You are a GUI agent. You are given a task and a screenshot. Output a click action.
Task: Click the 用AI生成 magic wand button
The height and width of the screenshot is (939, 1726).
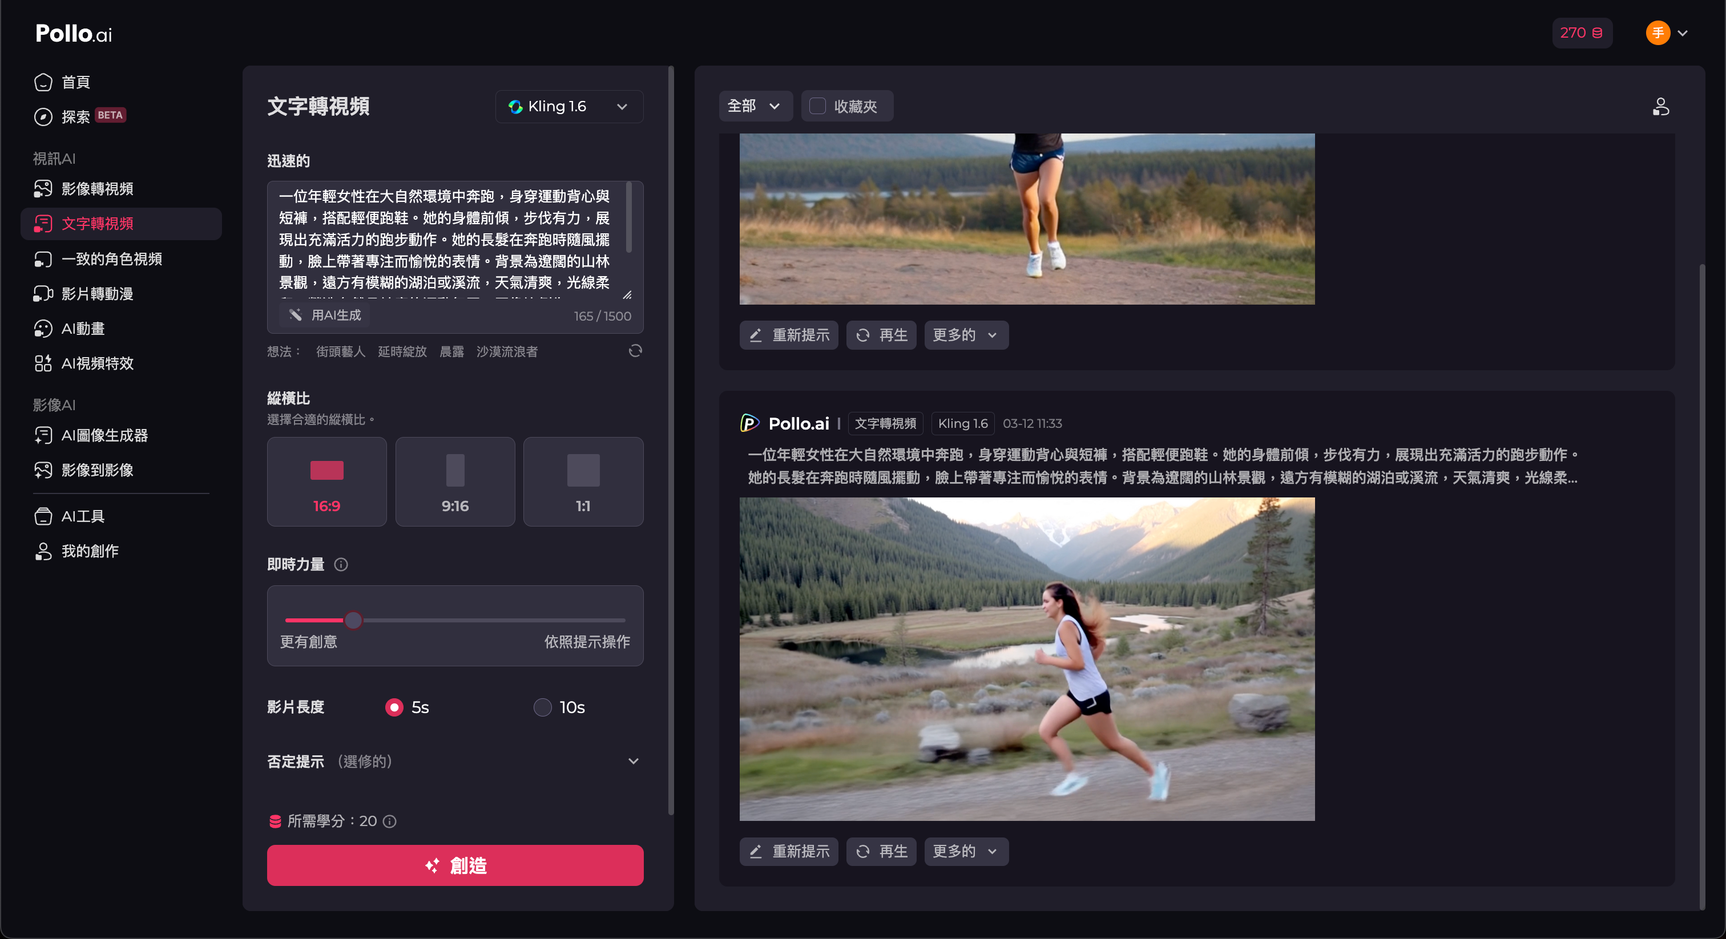coord(325,315)
